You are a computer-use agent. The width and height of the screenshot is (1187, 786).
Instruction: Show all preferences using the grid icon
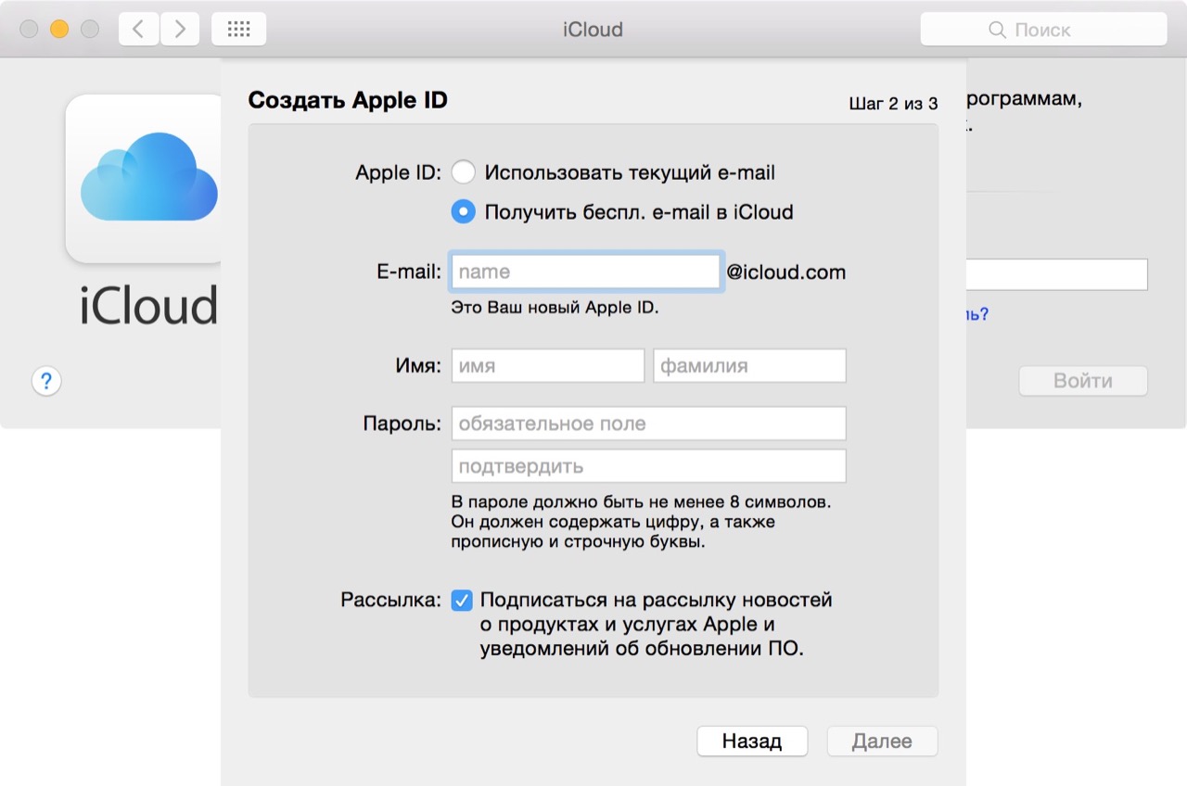point(238,30)
